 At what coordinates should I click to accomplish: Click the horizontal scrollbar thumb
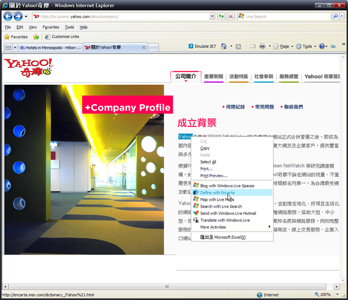coord(167,286)
